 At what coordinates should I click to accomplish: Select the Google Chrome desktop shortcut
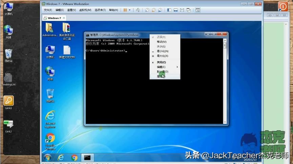(50, 141)
